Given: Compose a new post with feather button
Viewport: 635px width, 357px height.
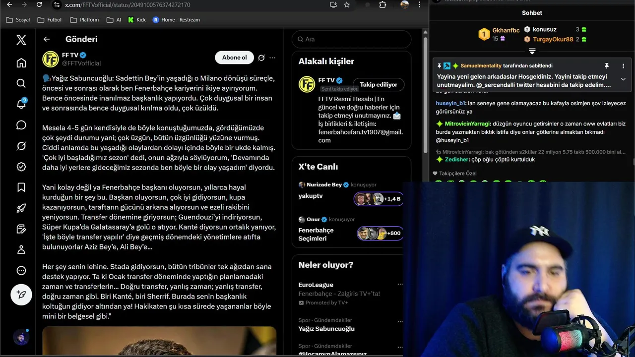Looking at the screenshot, I should click(x=21, y=295).
